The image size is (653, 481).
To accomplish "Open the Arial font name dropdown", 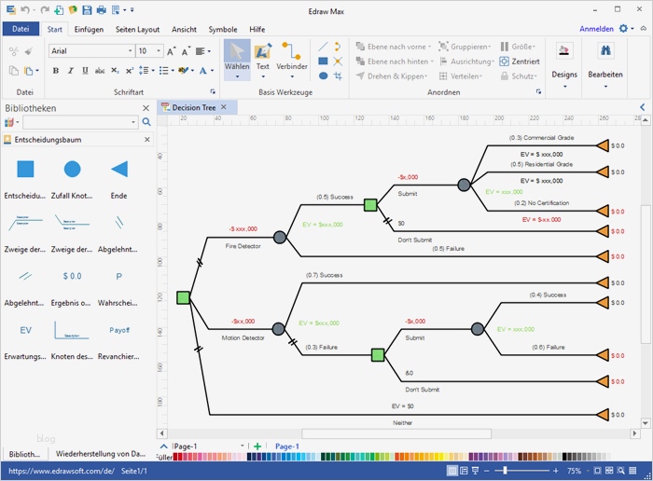I will click(x=131, y=50).
